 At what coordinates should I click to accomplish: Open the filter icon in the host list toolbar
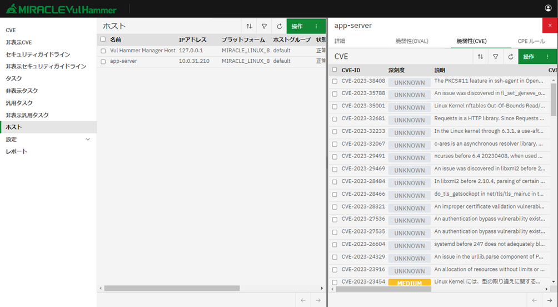[x=264, y=26]
